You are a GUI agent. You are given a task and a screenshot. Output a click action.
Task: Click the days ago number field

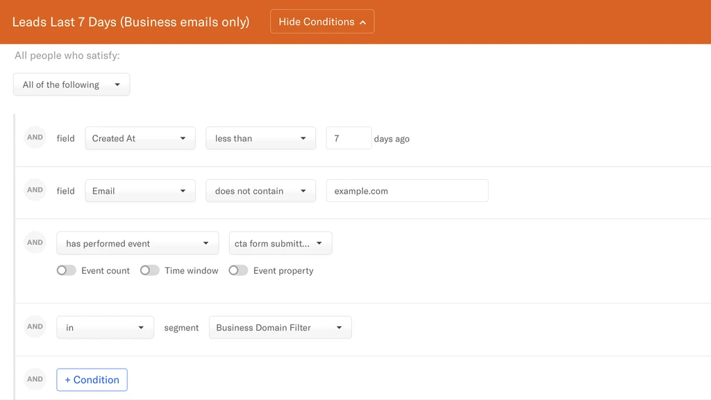point(349,138)
